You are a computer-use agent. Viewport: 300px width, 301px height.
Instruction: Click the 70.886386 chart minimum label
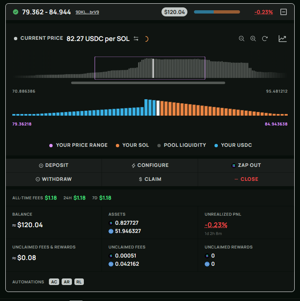tap(24, 91)
